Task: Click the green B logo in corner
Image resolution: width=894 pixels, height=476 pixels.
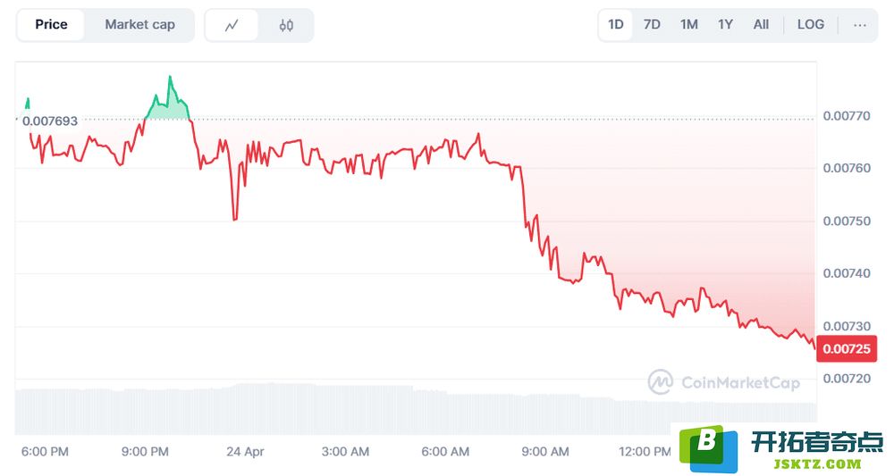Action: (x=708, y=448)
